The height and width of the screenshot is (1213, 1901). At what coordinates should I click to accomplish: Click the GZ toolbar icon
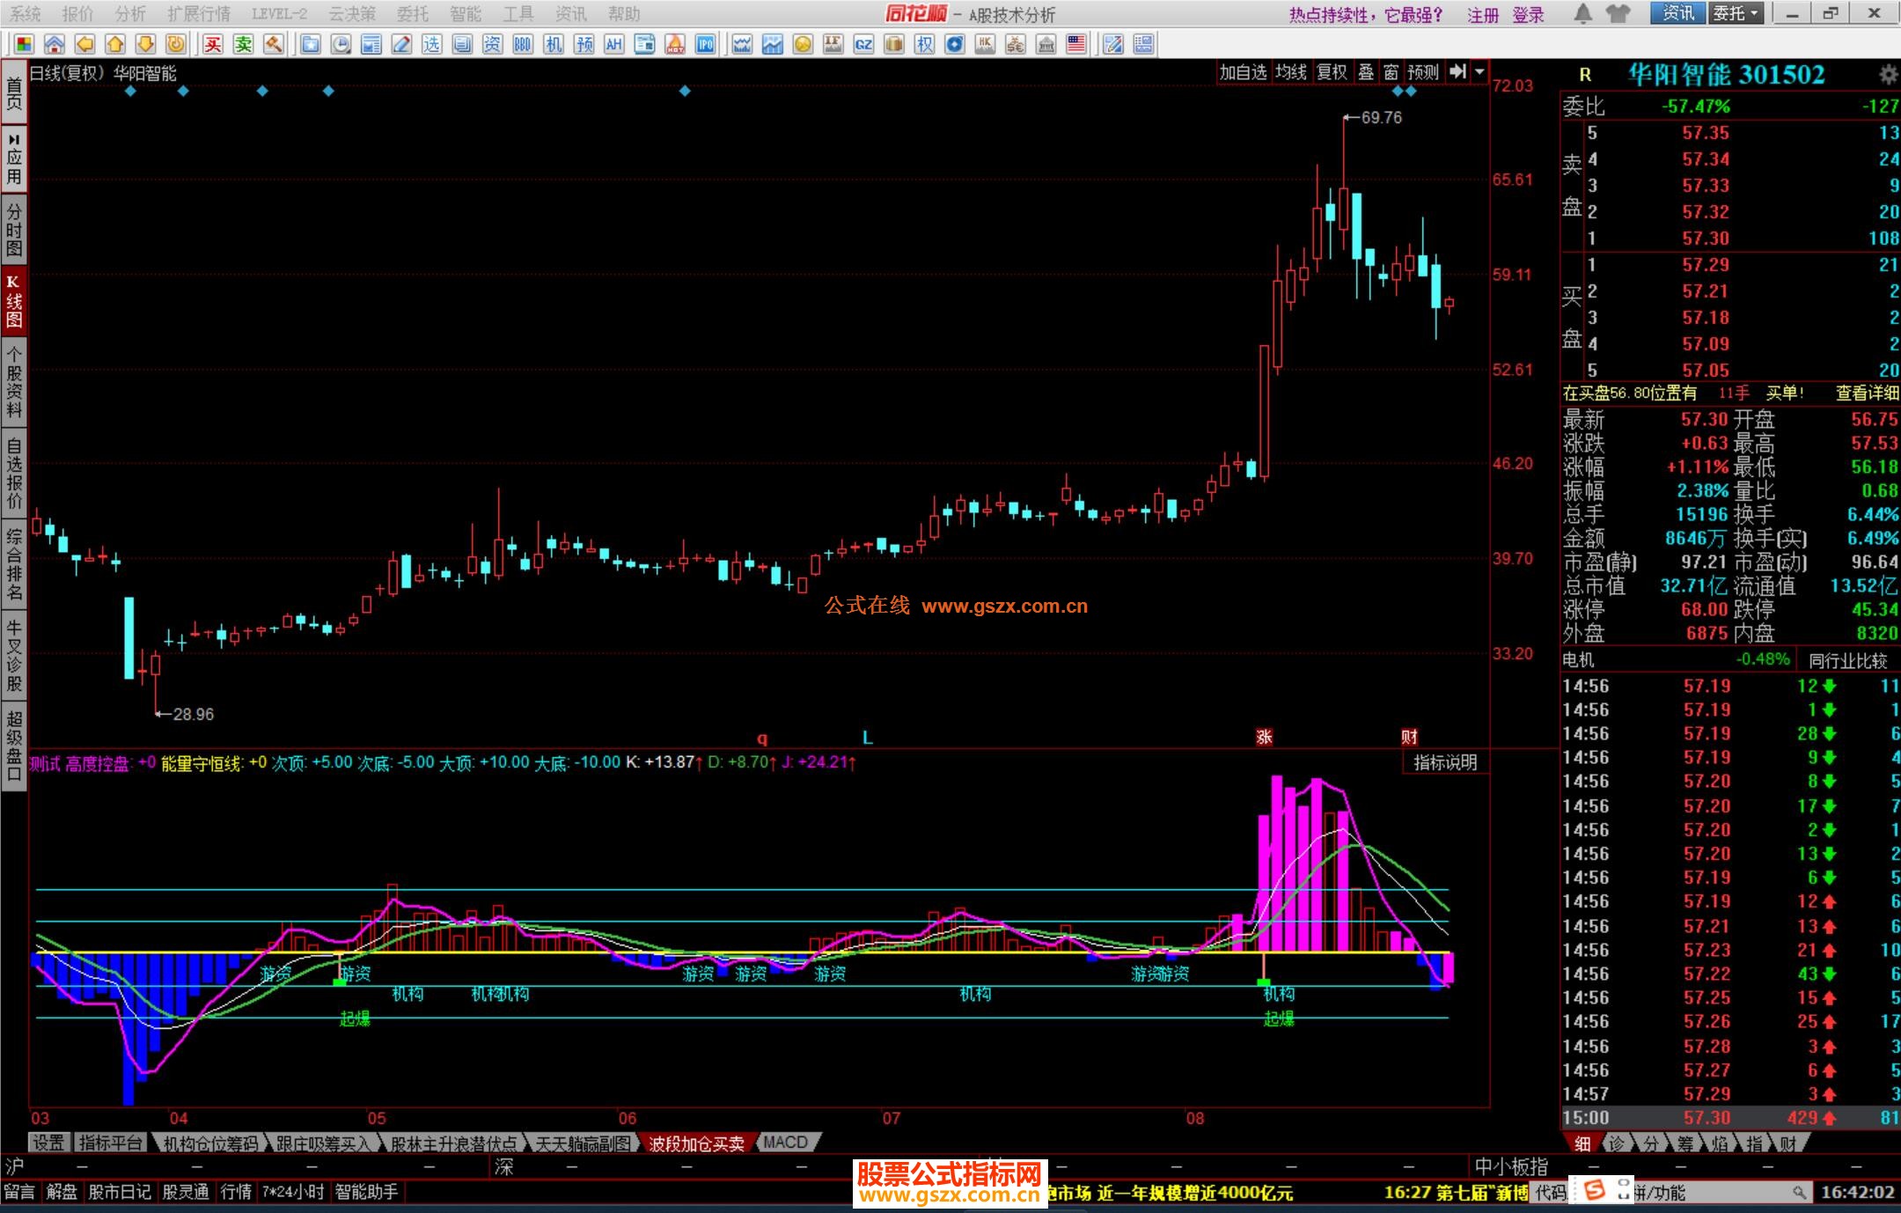pyautogui.click(x=863, y=44)
